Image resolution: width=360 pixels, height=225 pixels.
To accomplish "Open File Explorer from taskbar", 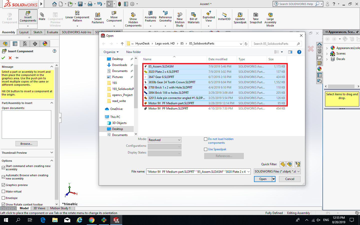I will [55, 220].
